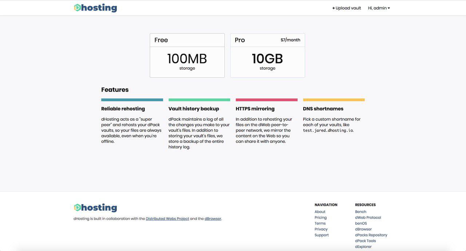
Task: Open the Terms footer link
Action: coord(320,223)
